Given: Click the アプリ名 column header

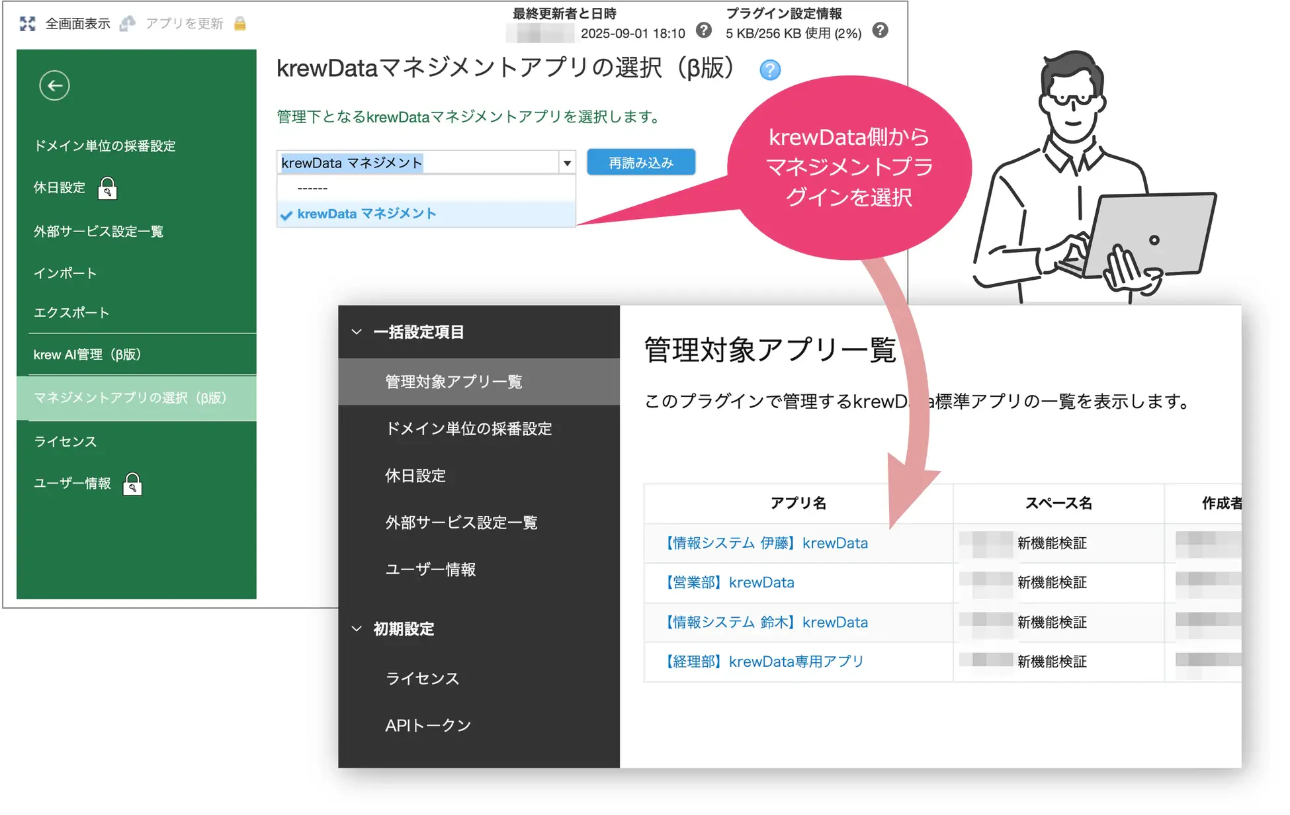Looking at the screenshot, I should (798, 503).
